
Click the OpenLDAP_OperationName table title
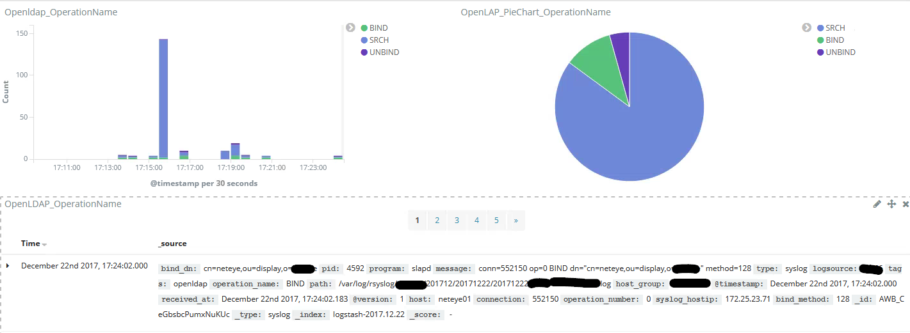[x=63, y=204]
